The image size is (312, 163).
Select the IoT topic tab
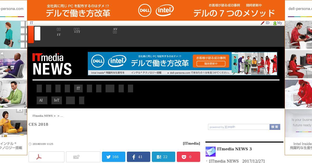pos(57,100)
